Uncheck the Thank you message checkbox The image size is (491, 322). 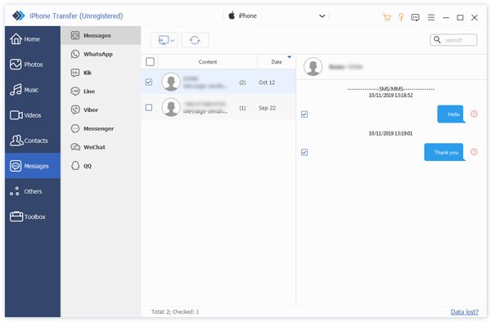tap(304, 152)
